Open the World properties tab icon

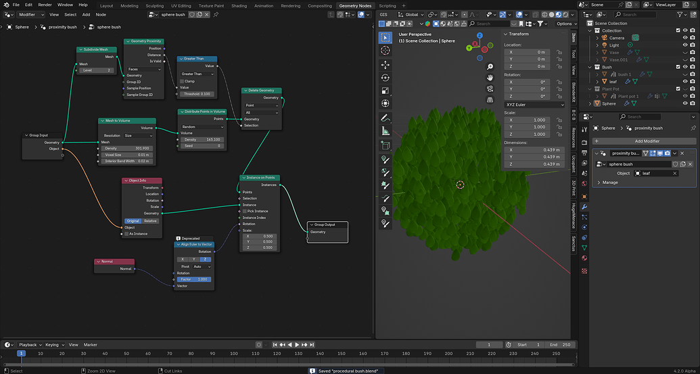pos(584,183)
